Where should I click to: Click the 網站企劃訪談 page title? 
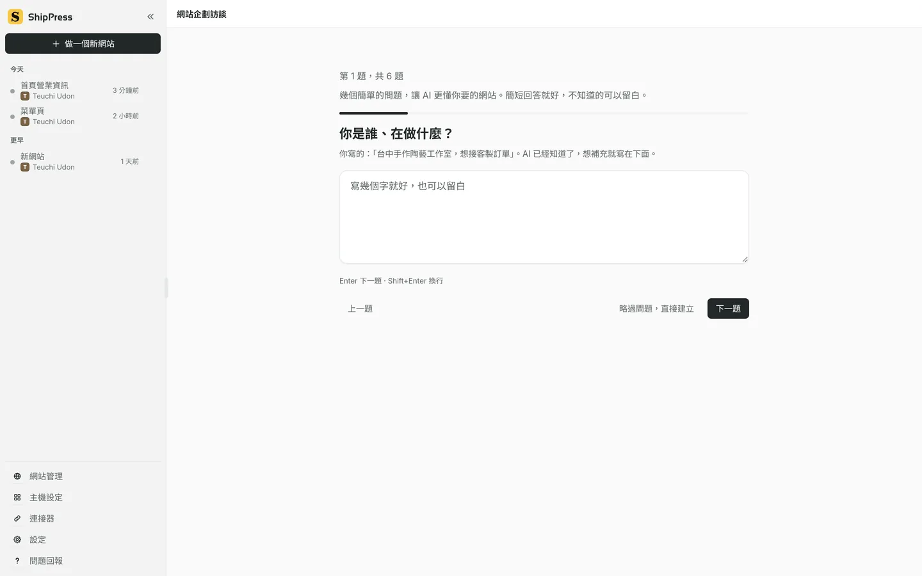tap(202, 14)
